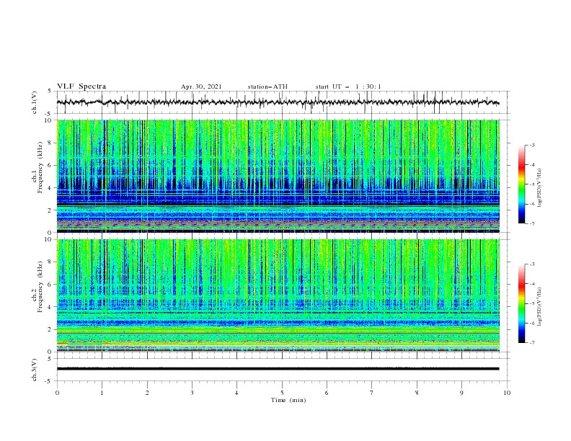Click the '-3' tick on the ch.1 colorbar

click(x=531, y=145)
